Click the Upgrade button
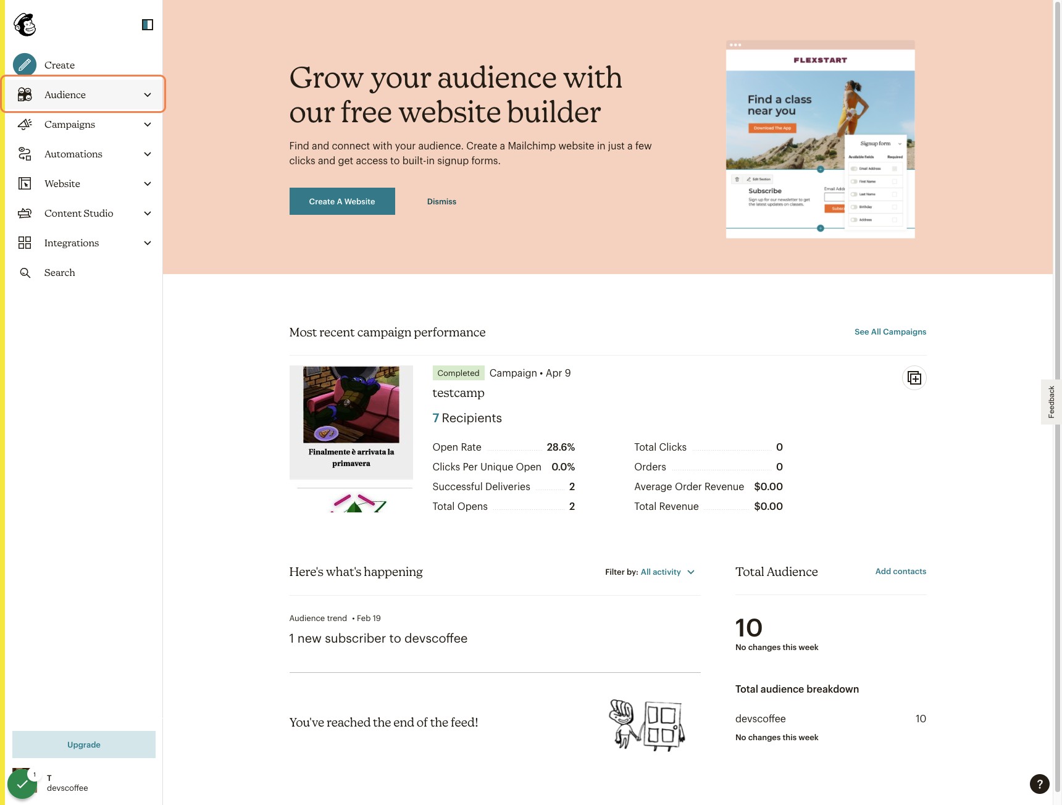The height and width of the screenshot is (805, 1062). (x=84, y=745)
